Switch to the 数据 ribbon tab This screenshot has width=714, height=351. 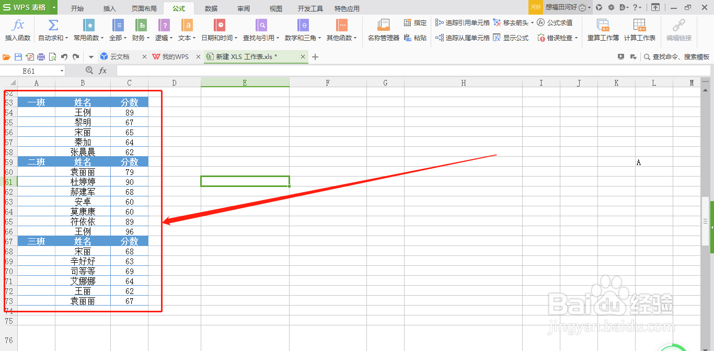(211, 8)
